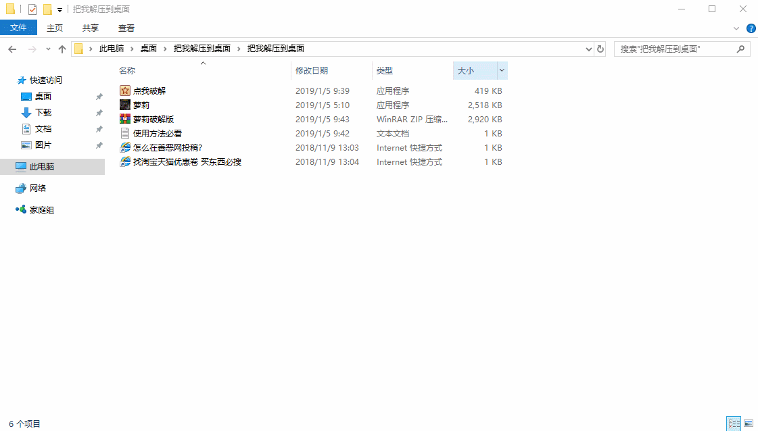758x431 pixels.
Task: Select the 萝莉破解版 WinRAR ZIP archive
Action: point(153,119)
